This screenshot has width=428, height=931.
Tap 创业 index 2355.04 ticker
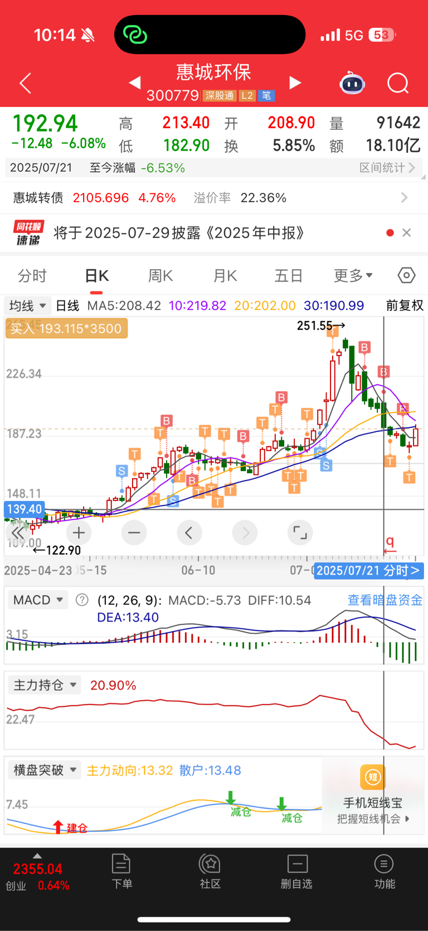(37, 876)
